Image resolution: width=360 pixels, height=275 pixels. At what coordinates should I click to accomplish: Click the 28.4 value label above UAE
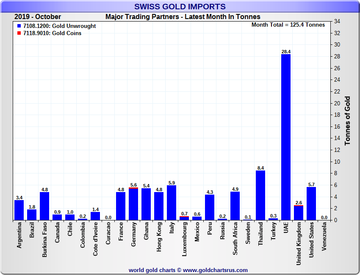(x=286, y=52)
